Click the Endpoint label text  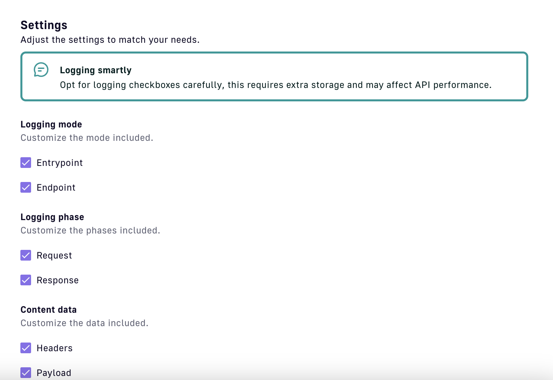tap(56, 188)
